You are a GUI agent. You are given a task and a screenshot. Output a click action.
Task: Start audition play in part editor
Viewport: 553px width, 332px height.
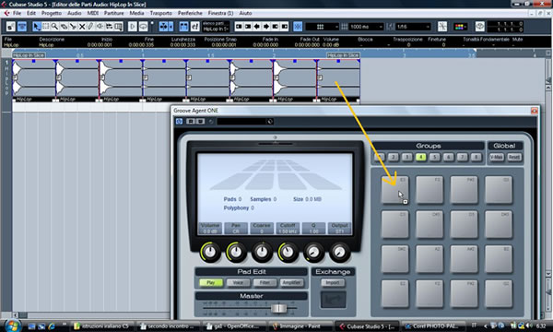132,27
